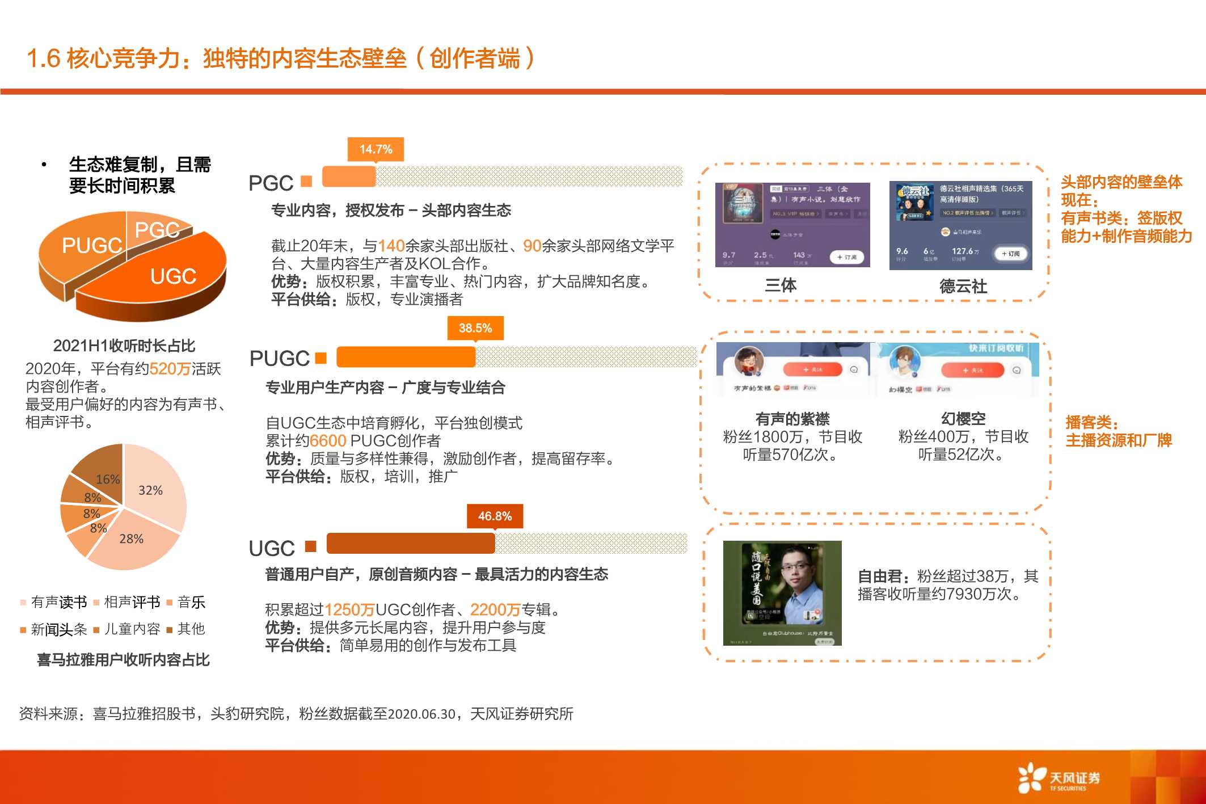The height and width of the screenshot is (804, 1206).
Task: Click the 32% slice of content pie
Action: click(x=154, y=488)
